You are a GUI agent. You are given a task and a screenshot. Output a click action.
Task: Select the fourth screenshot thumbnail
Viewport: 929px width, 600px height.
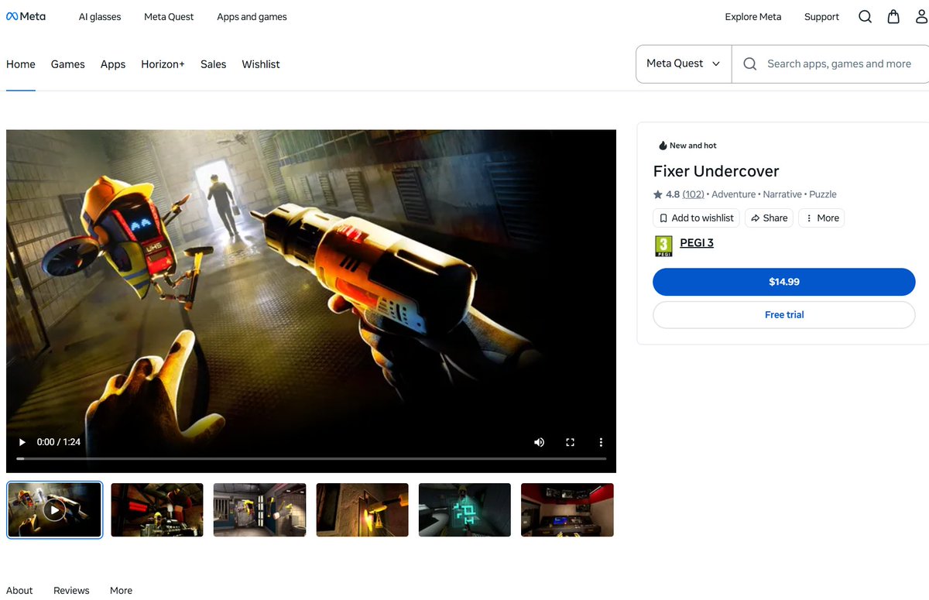[x=362, y=509]
